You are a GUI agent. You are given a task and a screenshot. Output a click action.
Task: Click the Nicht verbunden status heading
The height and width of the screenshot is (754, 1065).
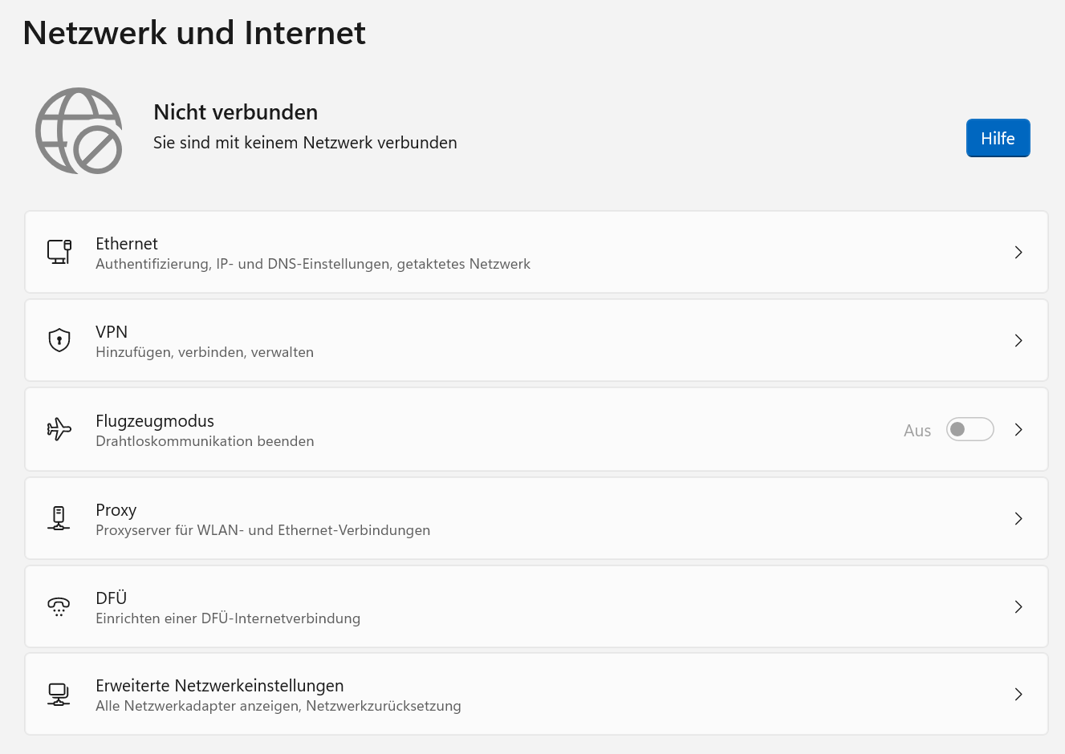pos(235,112)
